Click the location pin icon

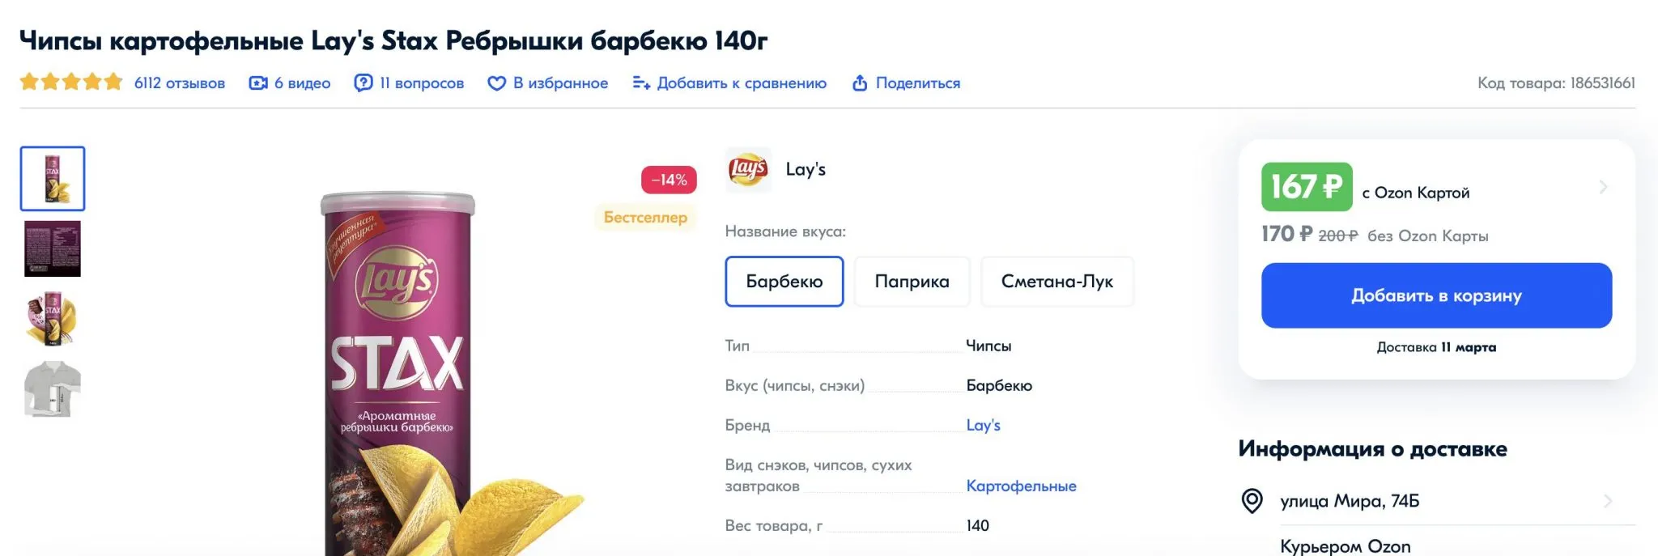[x=1252, y=501]
